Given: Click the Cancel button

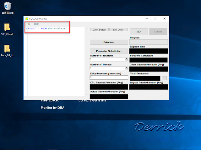Looking at the screenshot, I should [158, 32].
